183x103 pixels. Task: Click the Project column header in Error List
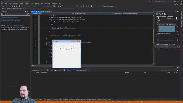(127, 72)
